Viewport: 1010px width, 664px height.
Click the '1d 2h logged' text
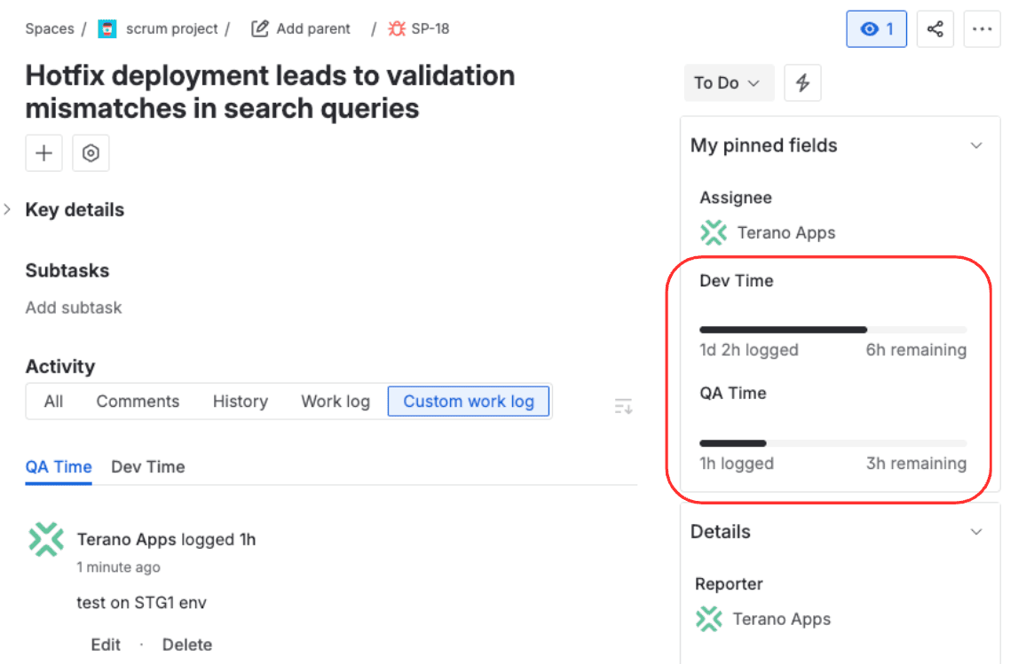(749, 350)
